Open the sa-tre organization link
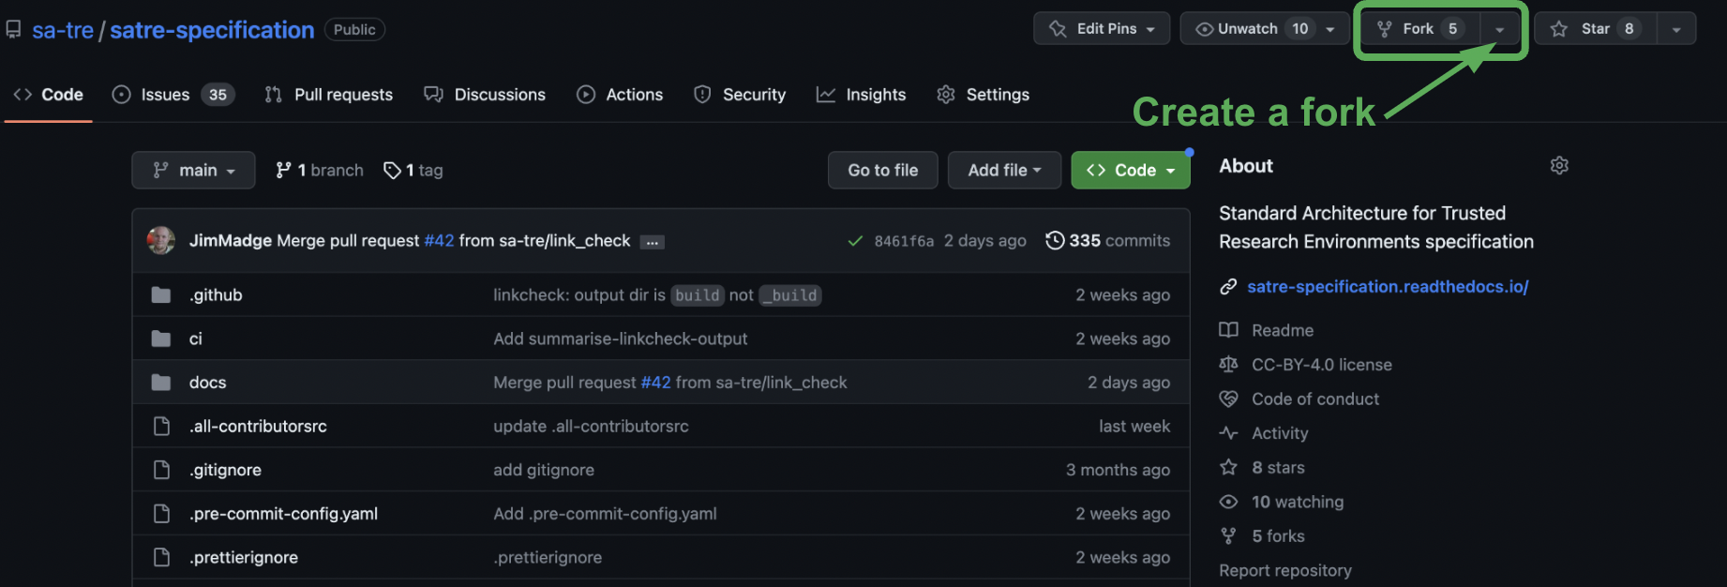The width and height of the screenshot is (1727, 587). 63,30
